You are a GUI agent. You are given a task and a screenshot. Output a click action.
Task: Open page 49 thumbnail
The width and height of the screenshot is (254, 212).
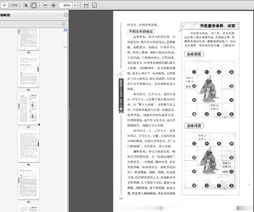click(x=28, y=184)
